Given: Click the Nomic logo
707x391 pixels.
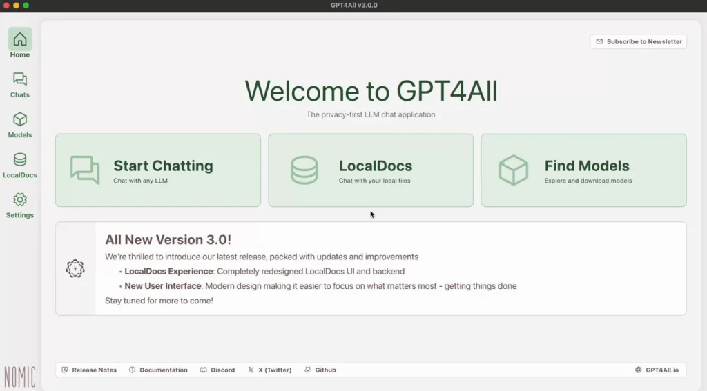Looking at the screenshot, I should [x=19, y=377].
